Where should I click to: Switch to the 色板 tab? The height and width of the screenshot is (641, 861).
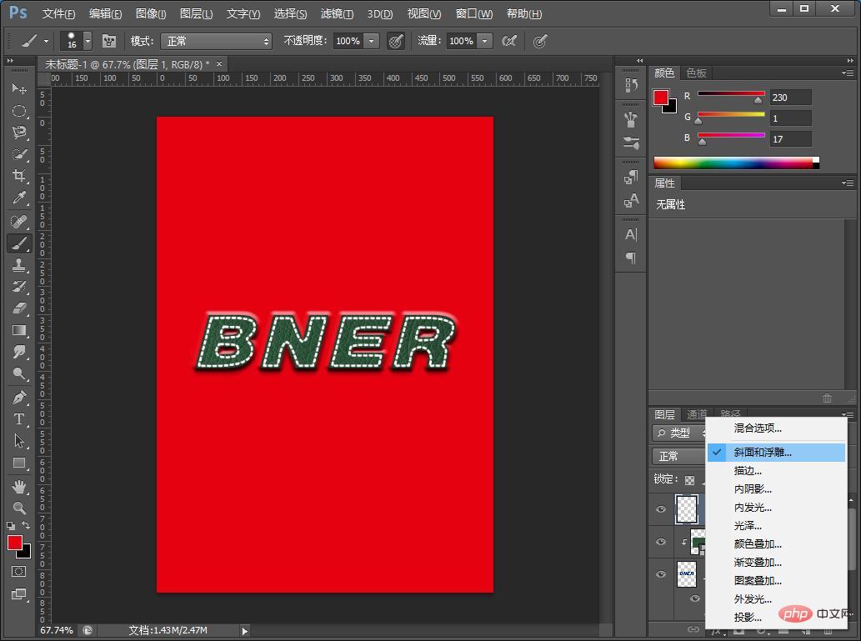click(696, 73)
